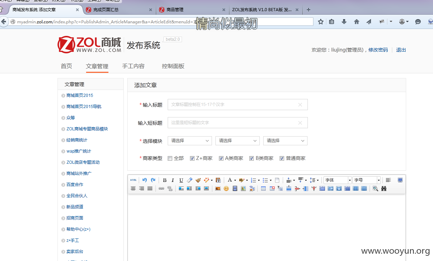Open 众筹 in sidebar
This screenshot has width=433, height=261.
(70, 118)
